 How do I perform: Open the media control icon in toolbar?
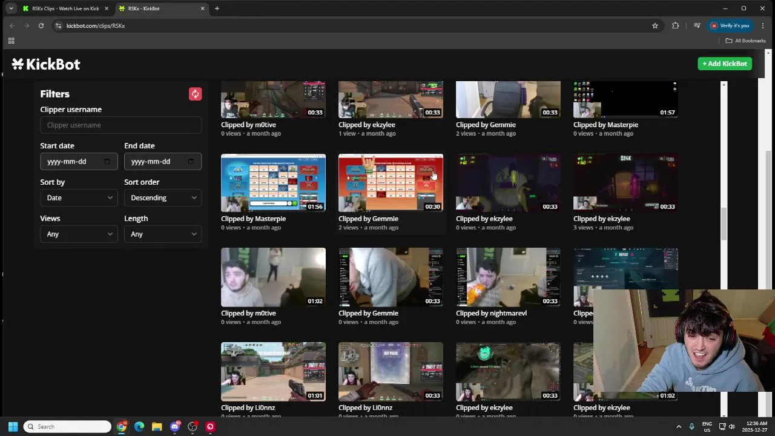697,25
